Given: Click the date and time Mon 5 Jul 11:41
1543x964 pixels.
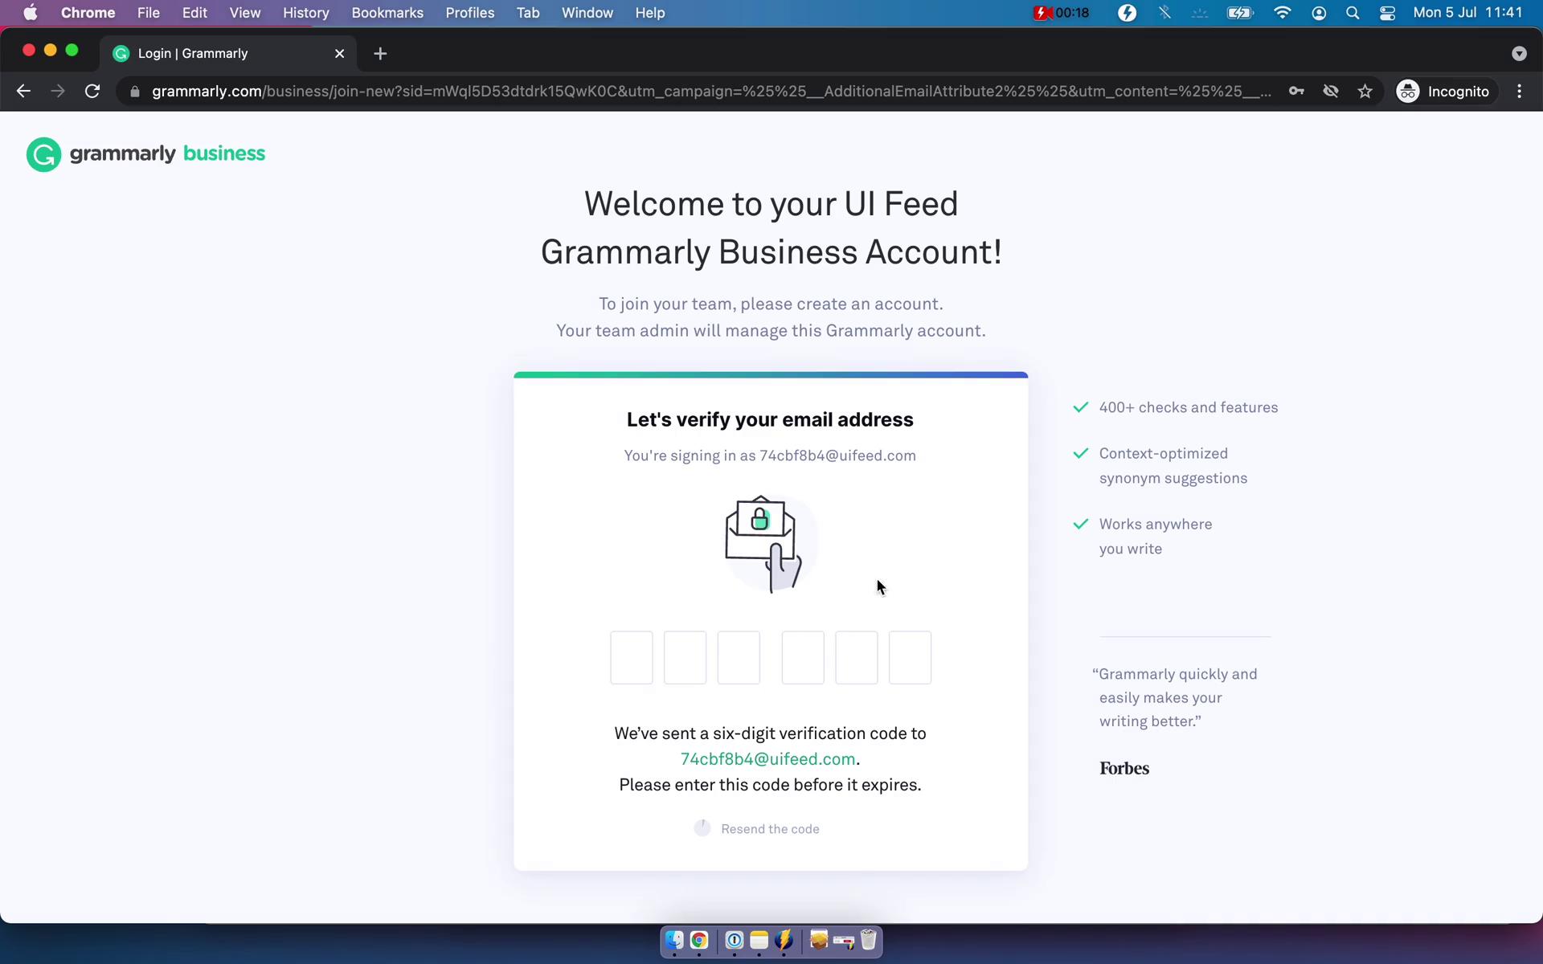Looking at the screenshot, I should coord(1467,13).
